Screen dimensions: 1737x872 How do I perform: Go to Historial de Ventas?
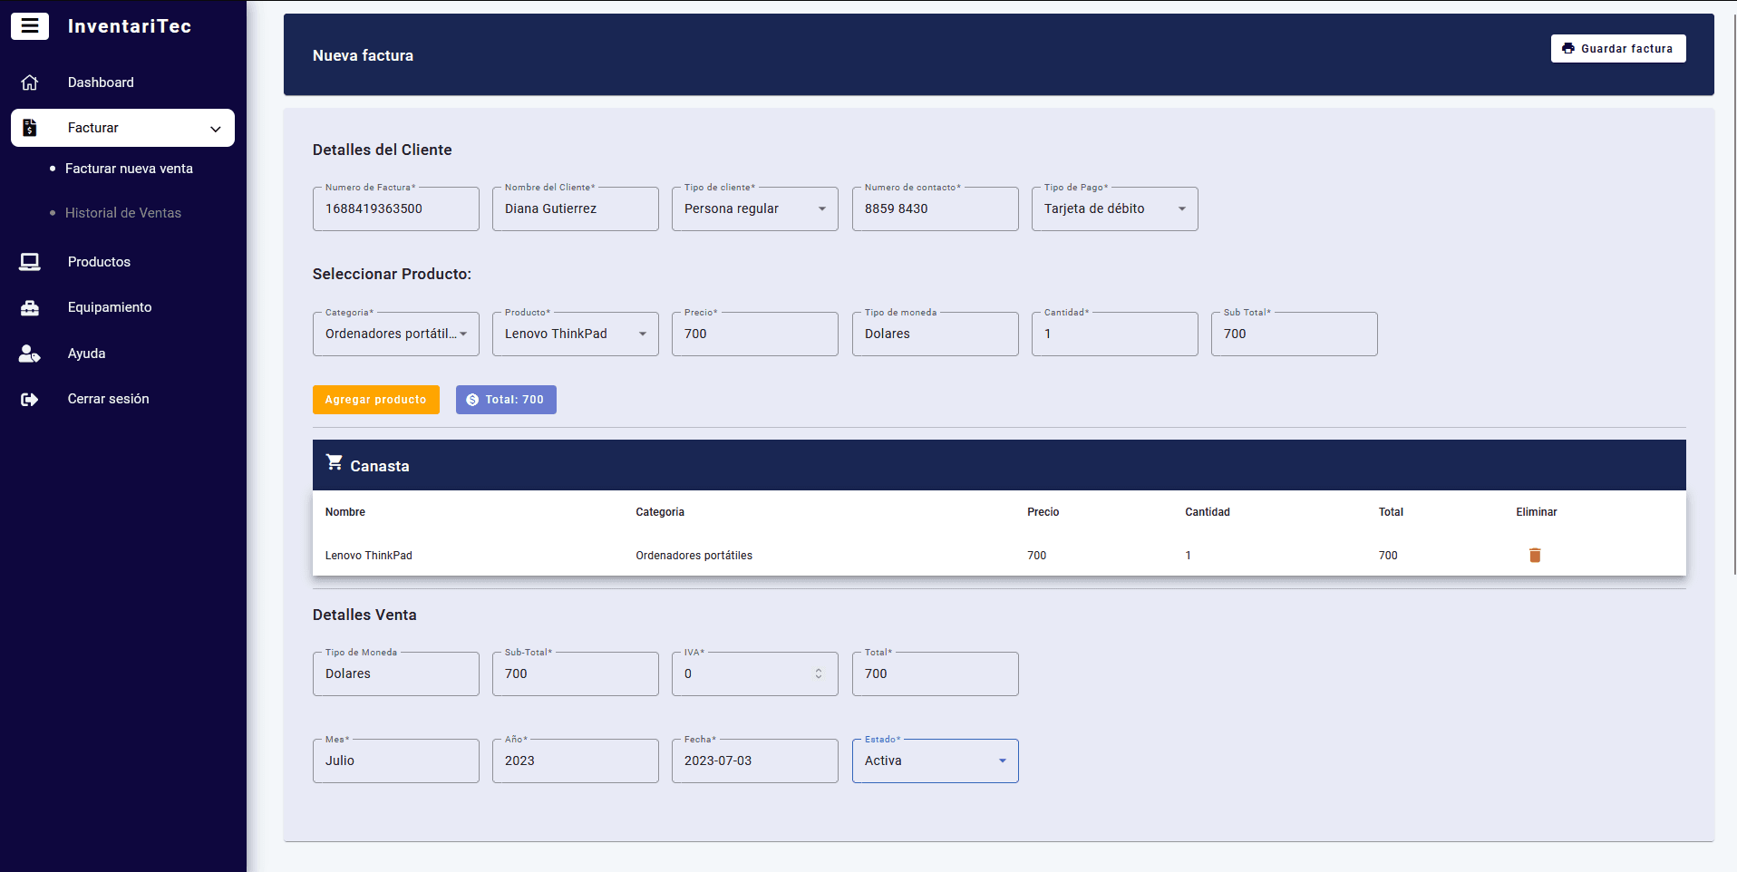pos(123,213)
